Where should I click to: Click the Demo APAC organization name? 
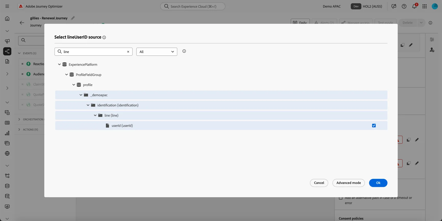(x=332, y=6)
